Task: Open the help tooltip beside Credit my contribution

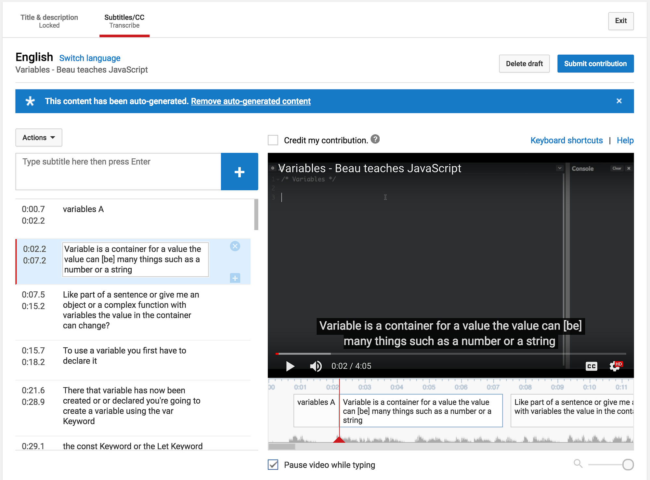Action: click(375, 139)
